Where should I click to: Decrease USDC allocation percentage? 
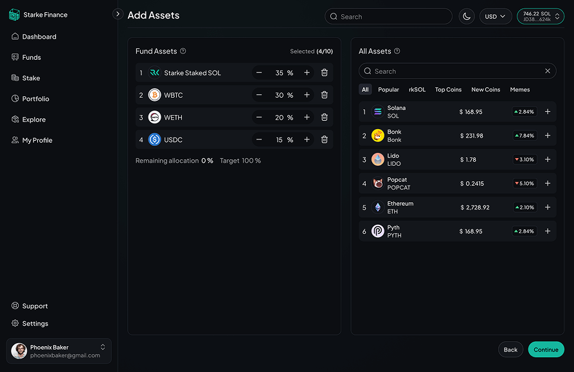coord(259,139)
